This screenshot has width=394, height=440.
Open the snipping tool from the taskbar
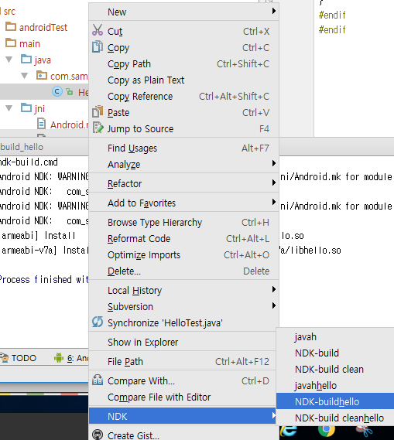pyautogui.click(x=365, y=431)
